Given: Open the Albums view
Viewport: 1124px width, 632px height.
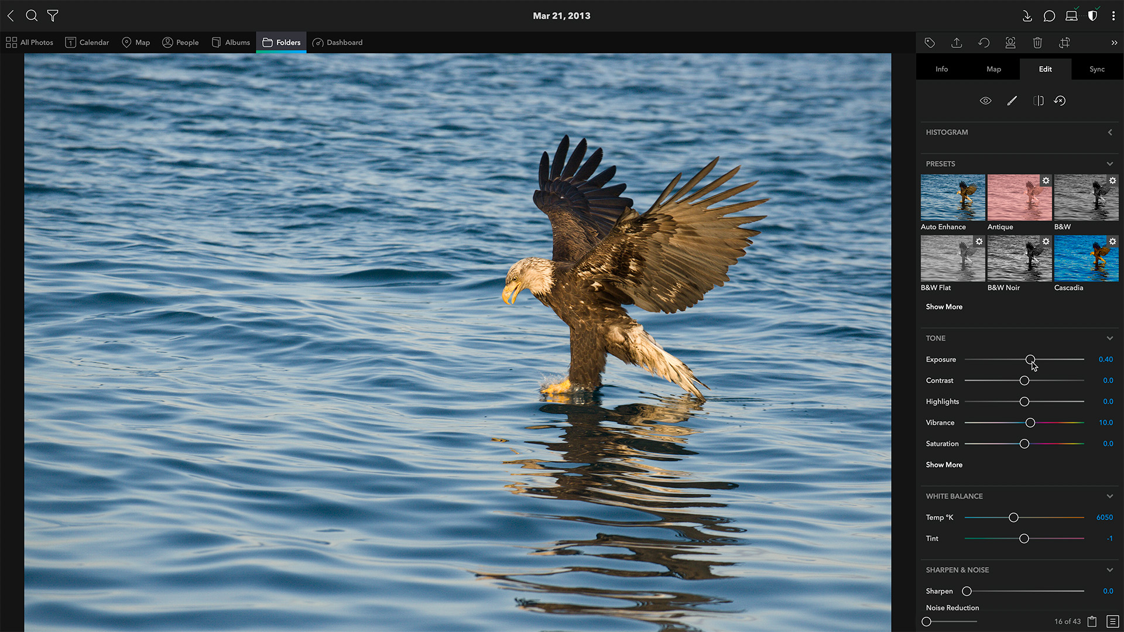Looking at the screenshot, I should [231, 43].
